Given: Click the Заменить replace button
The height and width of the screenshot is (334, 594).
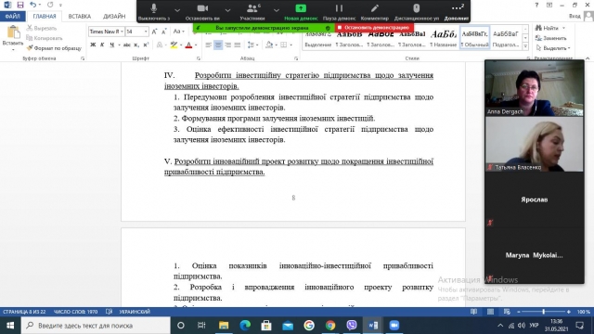Looking at the screenshot, I should click(551, 38).
